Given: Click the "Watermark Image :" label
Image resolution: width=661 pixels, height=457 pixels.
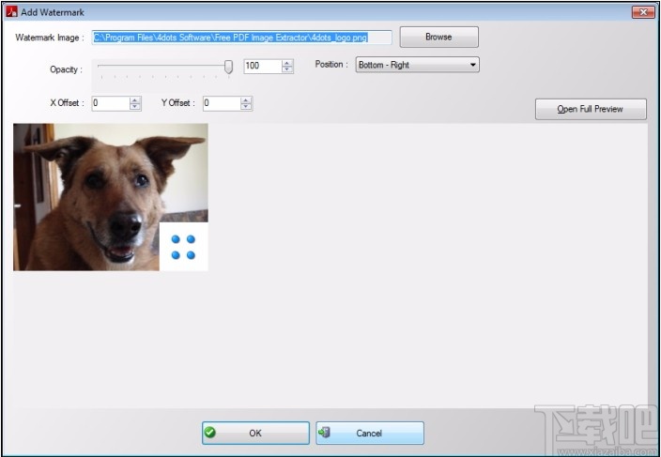Looking at the screenshot, I should [x=50, y=38].
